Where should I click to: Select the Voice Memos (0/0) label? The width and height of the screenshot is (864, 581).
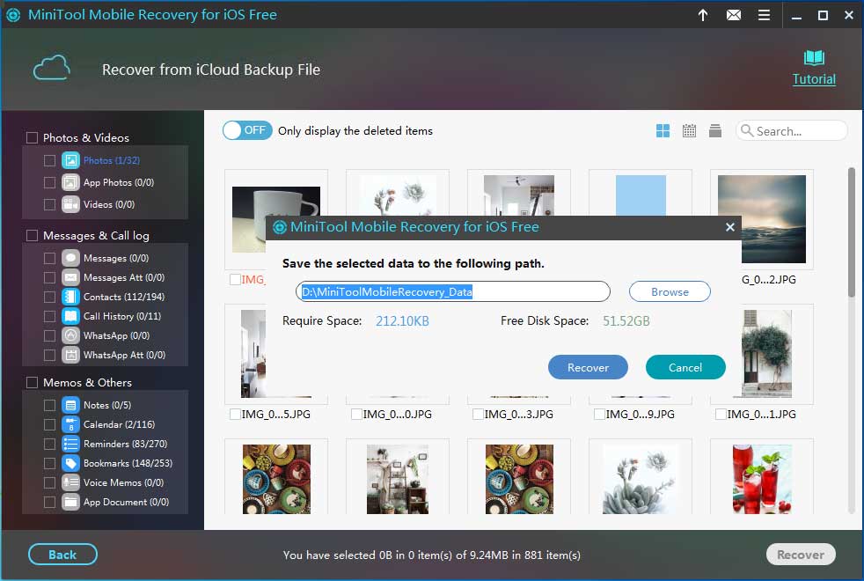[x=123, y=482]
